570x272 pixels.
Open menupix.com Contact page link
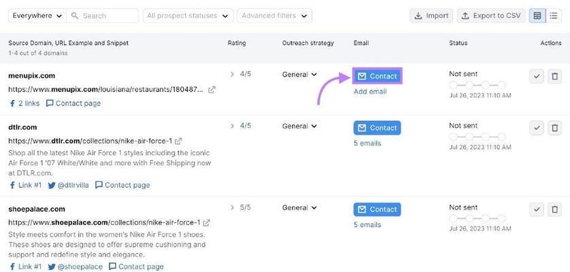[73, 103]
